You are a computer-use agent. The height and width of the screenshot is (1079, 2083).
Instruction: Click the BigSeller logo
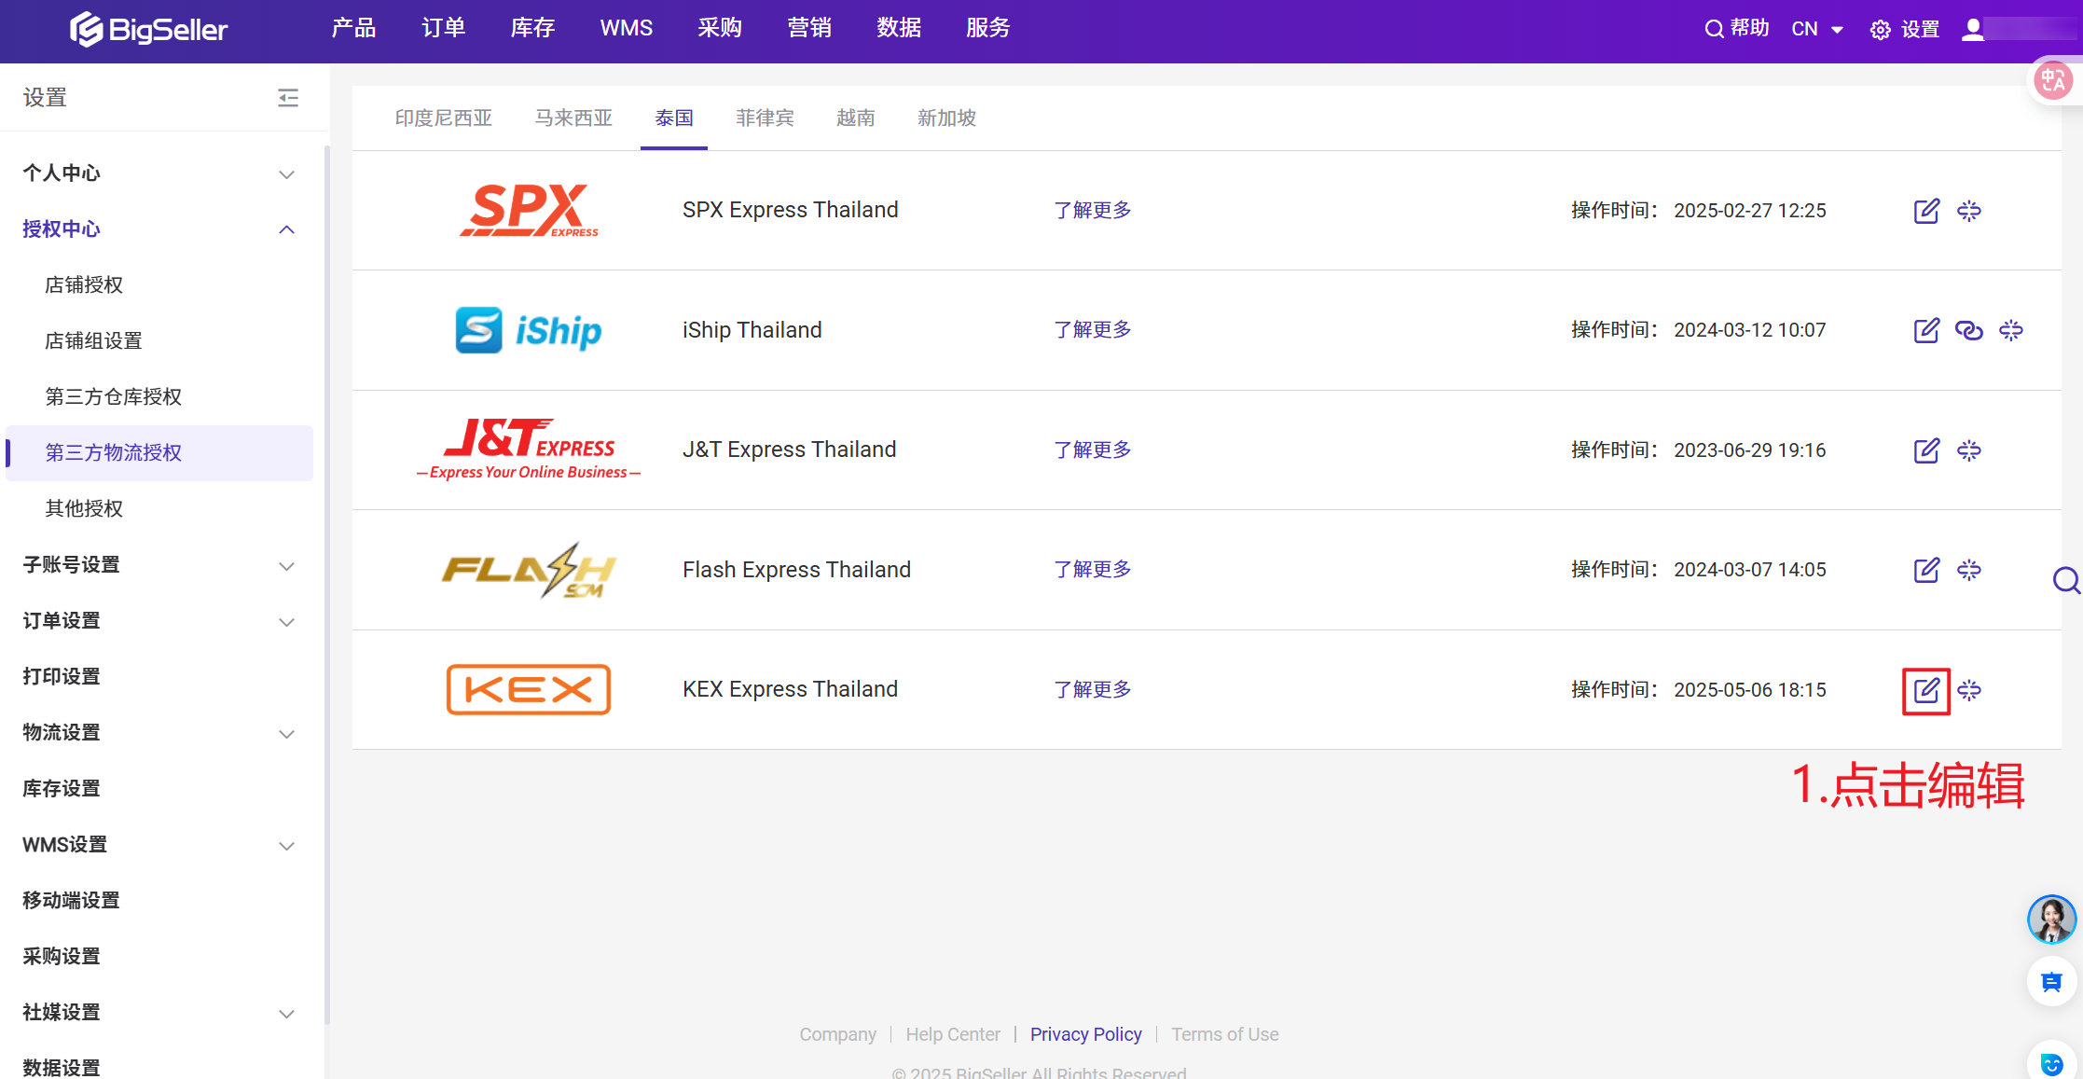click(148, 29)
